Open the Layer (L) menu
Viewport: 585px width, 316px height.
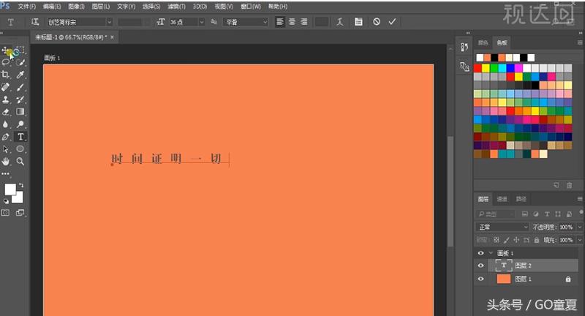(x=101, y=7)
